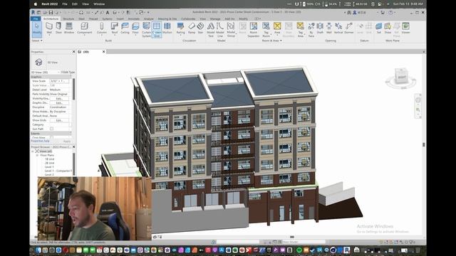The image size is (456, 256).
Task: Click the Properties panel vertical scrollbar
Action: [x=73, y=90]
